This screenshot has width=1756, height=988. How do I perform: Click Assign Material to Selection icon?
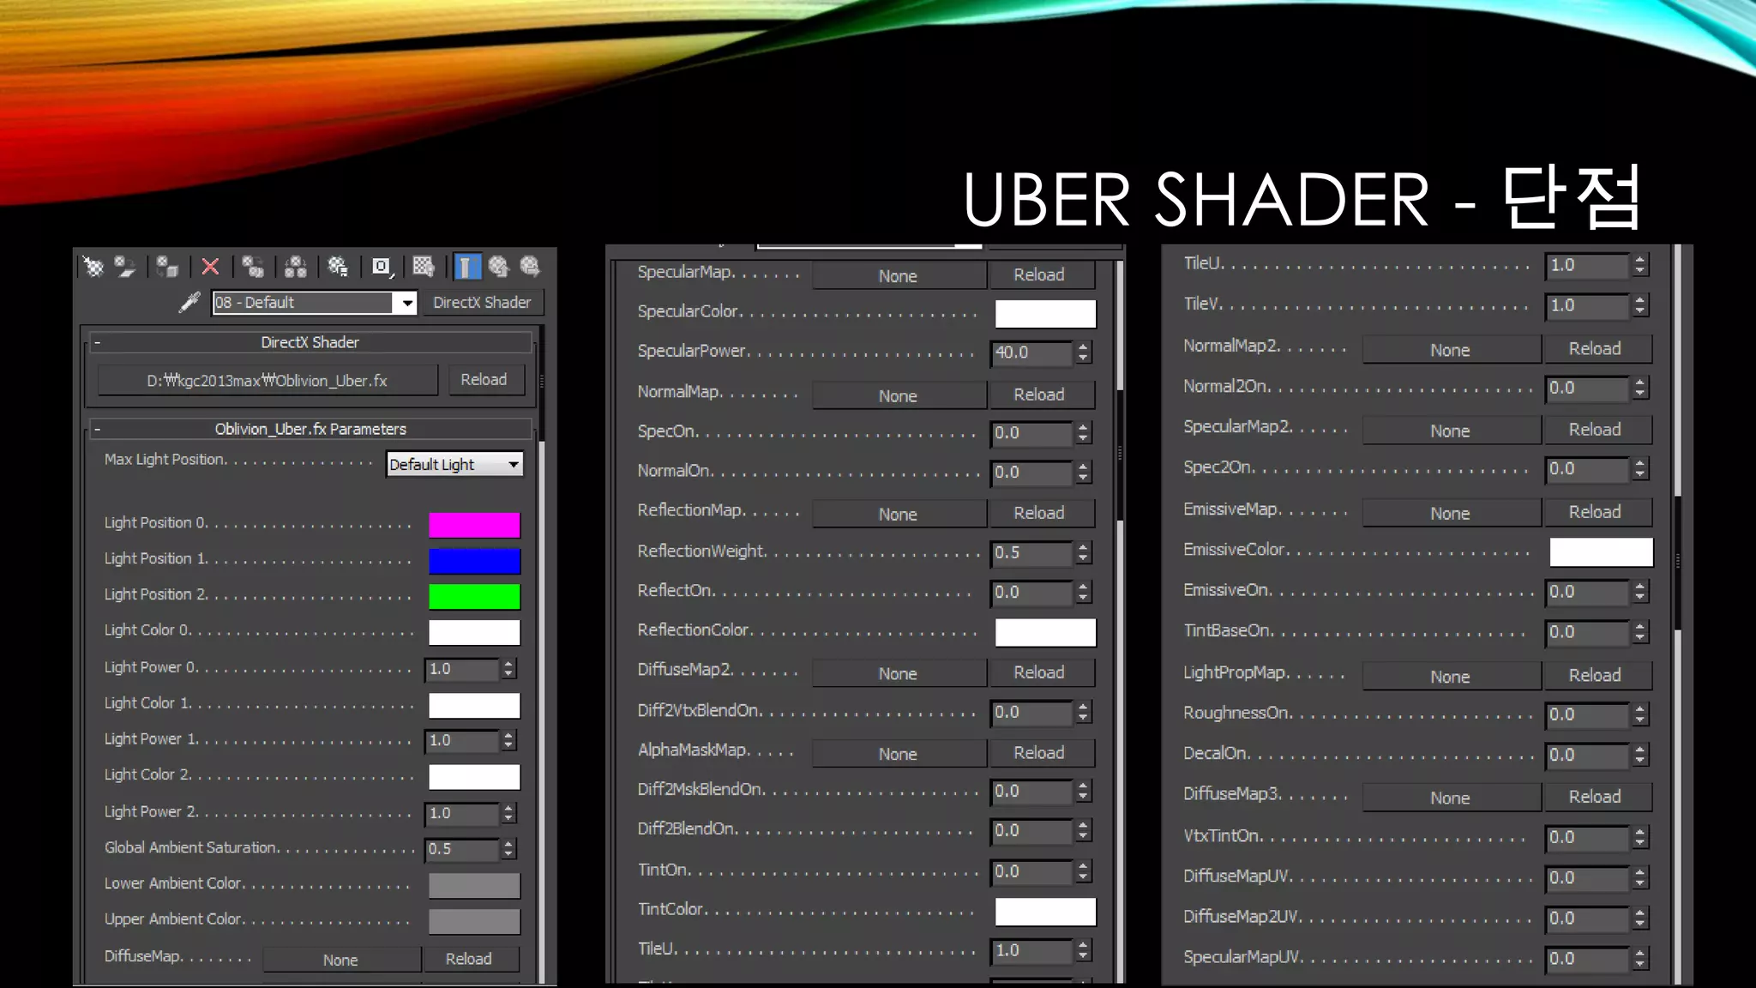pos(167,267)
